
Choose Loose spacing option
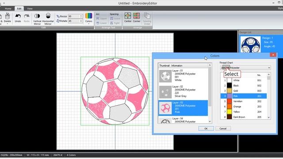pyautogui.click(x=115, y=19)
